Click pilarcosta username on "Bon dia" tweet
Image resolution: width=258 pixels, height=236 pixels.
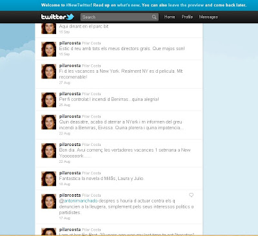pyautogui.click(x=70, y=145)
